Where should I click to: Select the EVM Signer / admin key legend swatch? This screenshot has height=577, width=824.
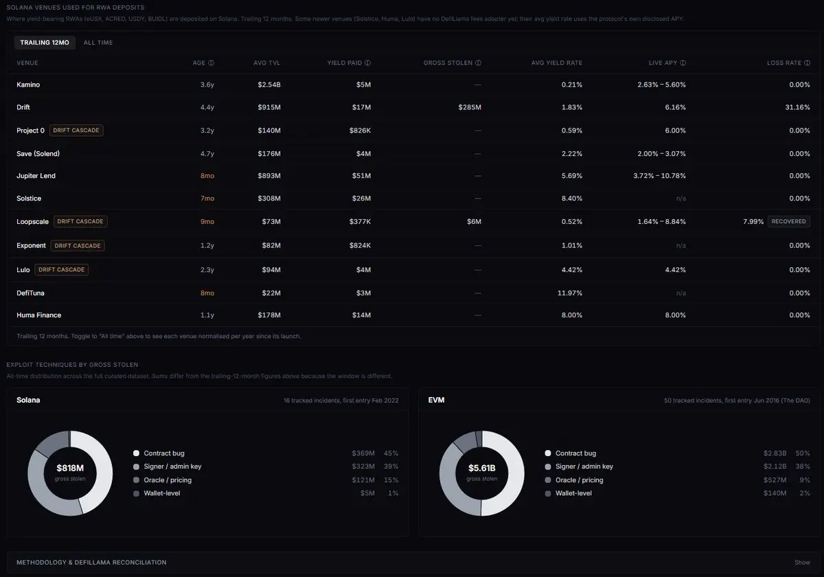pyautogui.click(x=548, y=466)
